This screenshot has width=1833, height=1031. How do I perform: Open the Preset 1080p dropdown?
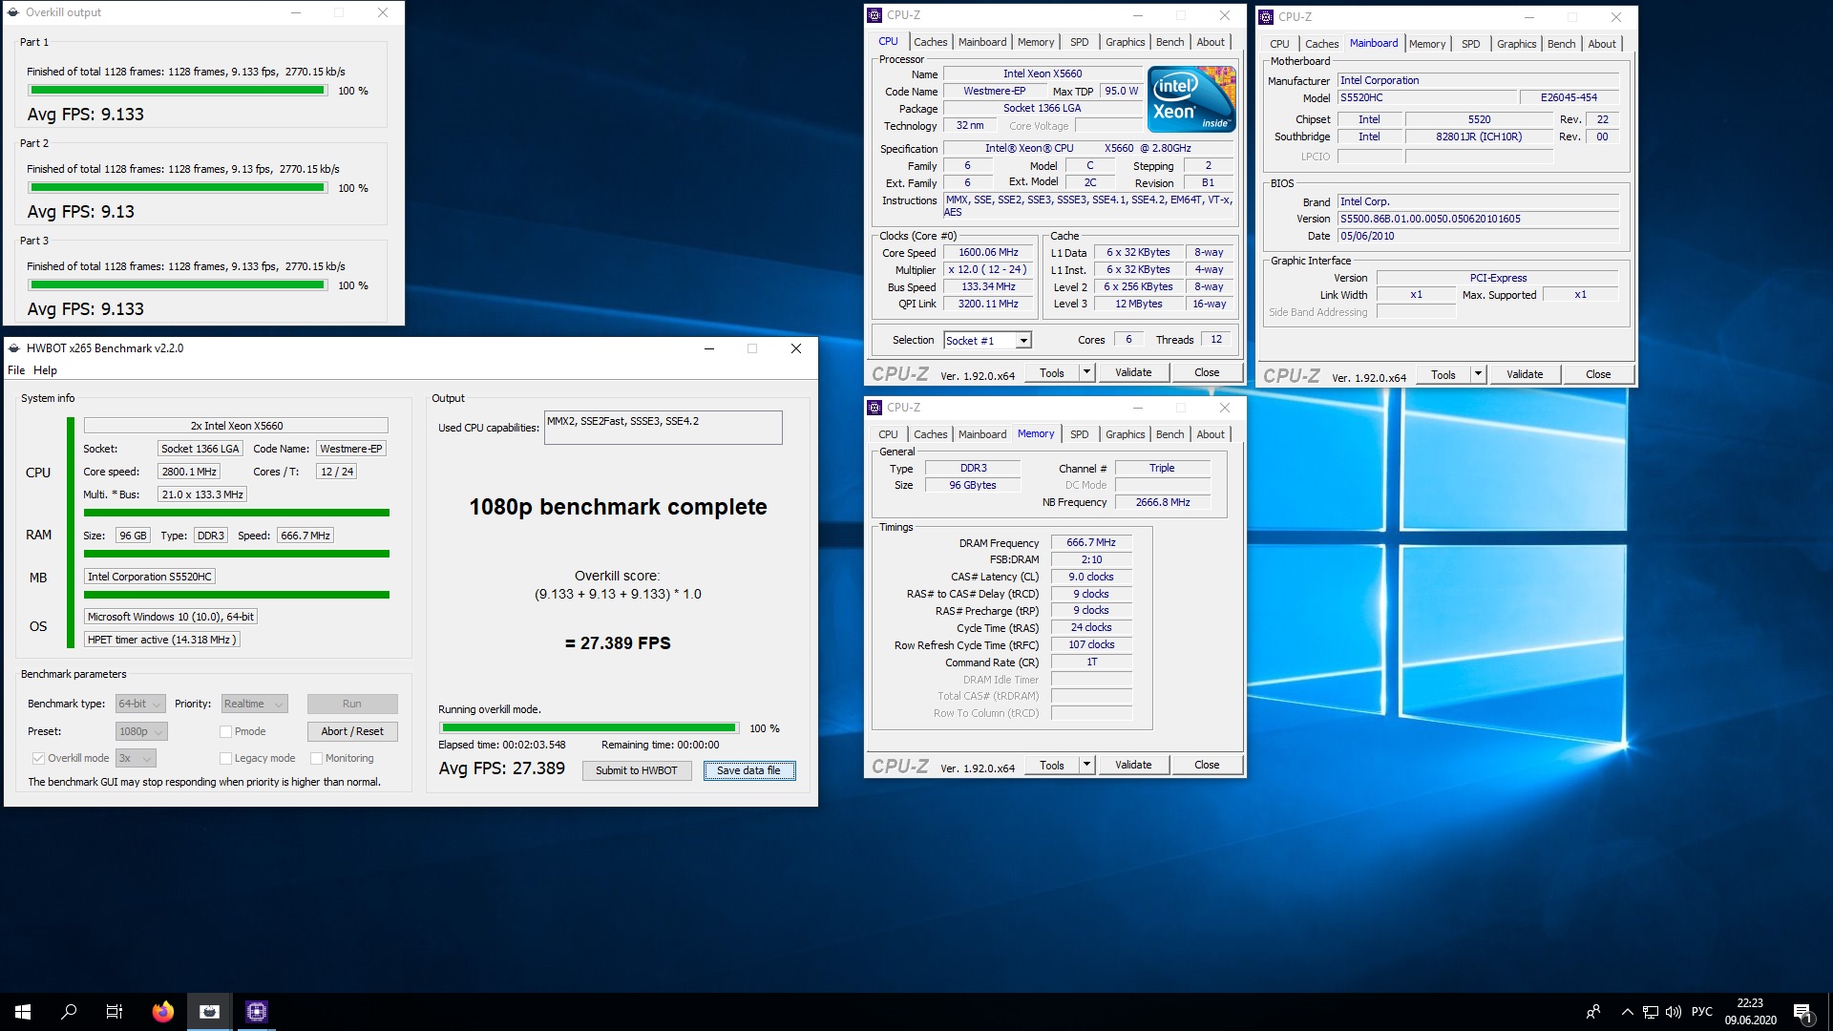point(141,732)
